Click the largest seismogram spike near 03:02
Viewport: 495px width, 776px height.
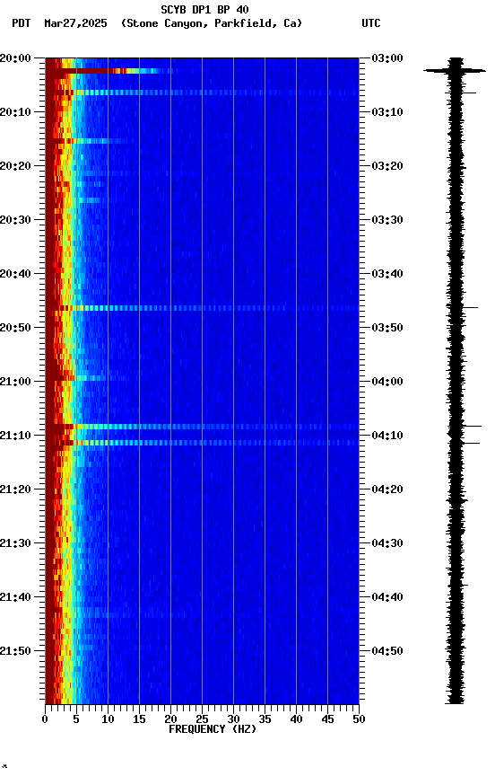455,71
